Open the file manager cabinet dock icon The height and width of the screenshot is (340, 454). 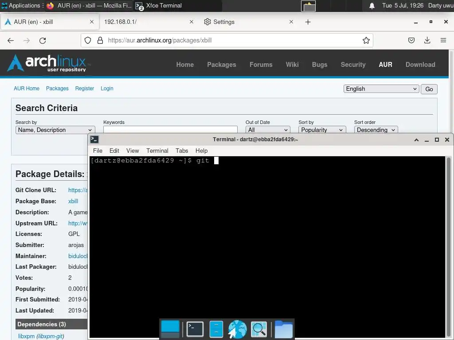pos(216,329)
